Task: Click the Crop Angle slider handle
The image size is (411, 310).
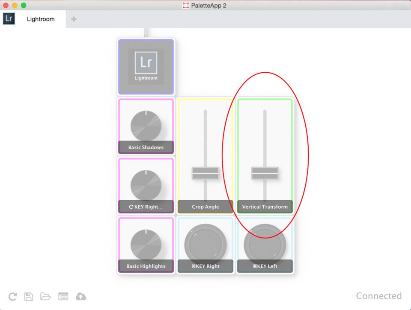Action: 205,173
